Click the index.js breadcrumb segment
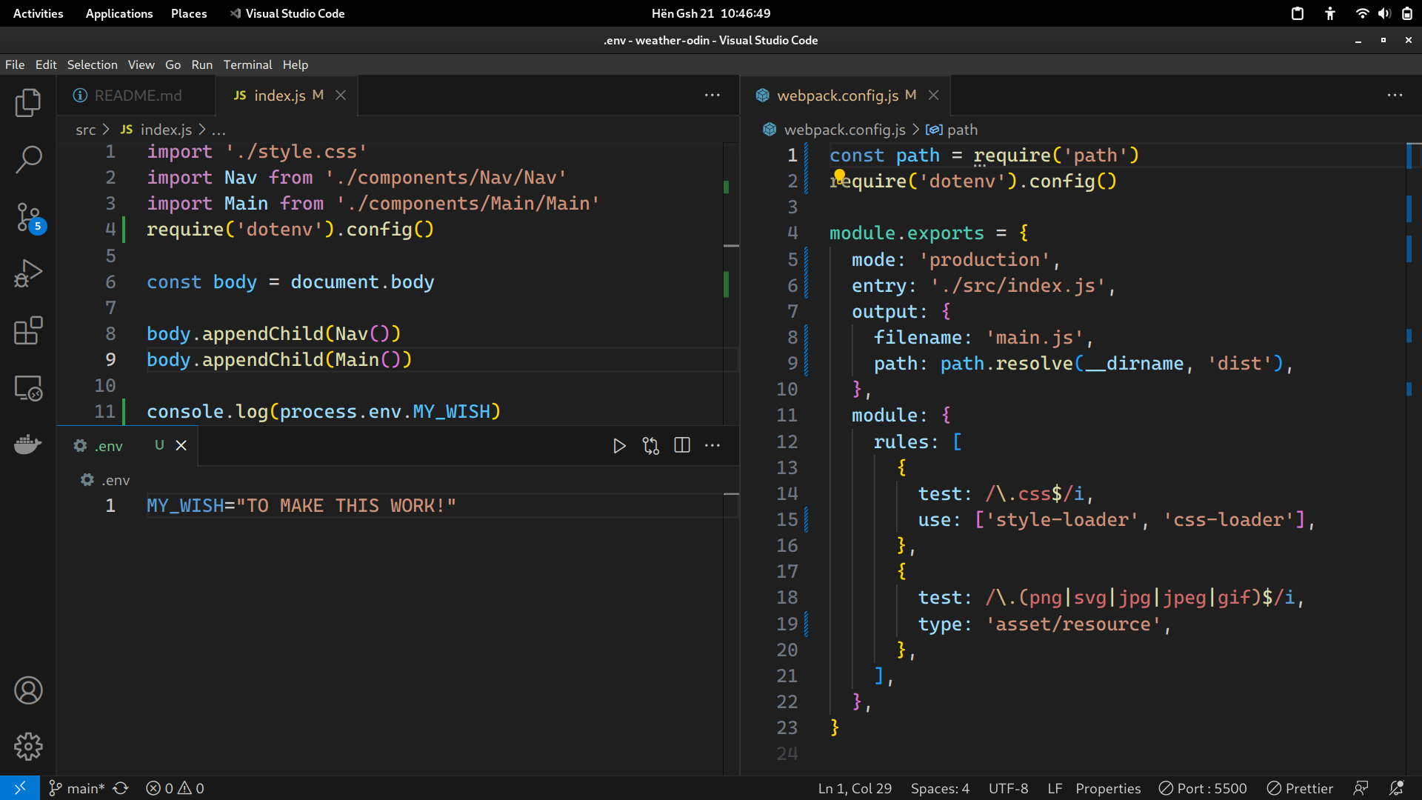The image size is (1422, 800). pyautogui.click(x=166, y=130)
